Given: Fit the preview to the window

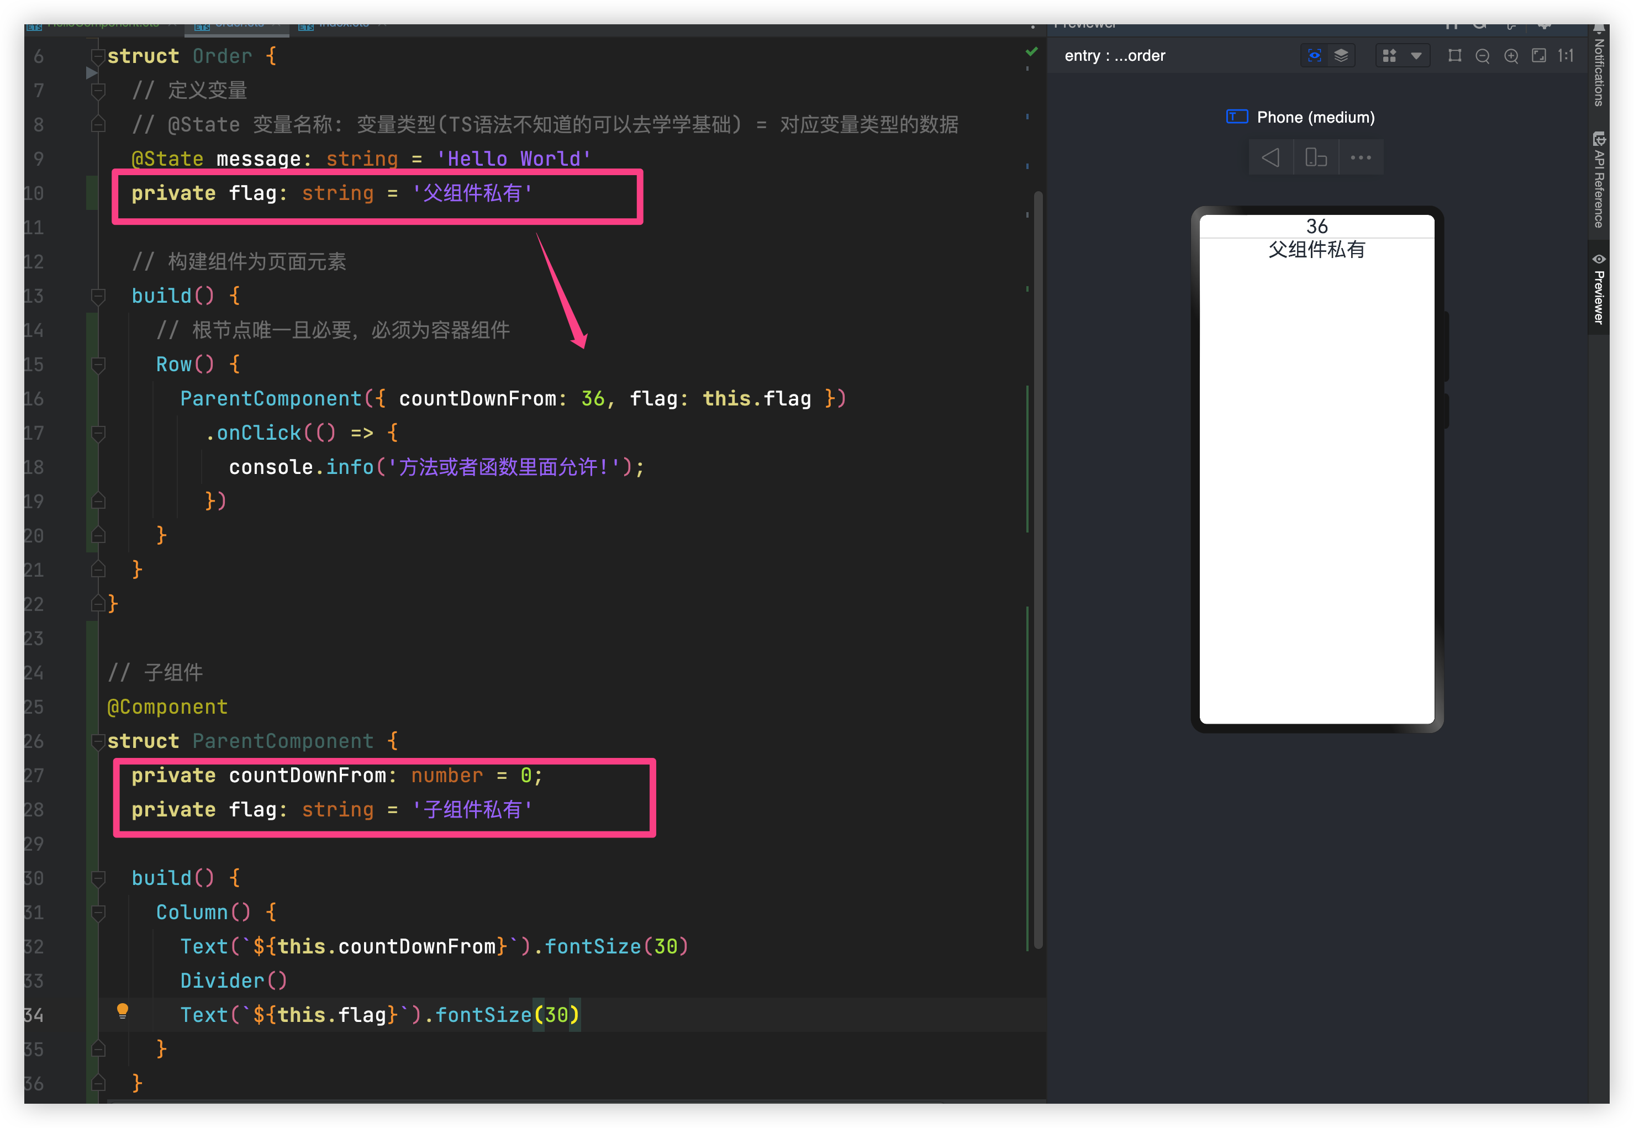Looking at the screenshot, I should (x=1540, y=55).
